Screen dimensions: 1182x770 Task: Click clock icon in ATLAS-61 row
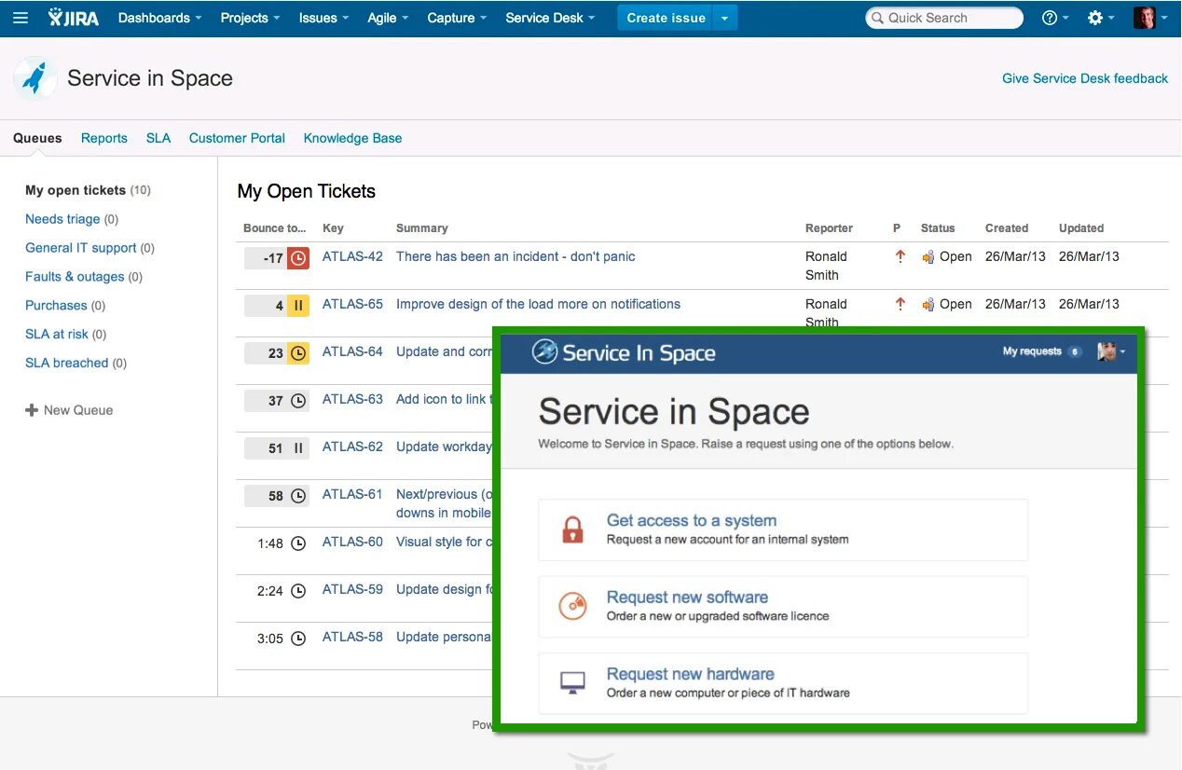[298, 496]
